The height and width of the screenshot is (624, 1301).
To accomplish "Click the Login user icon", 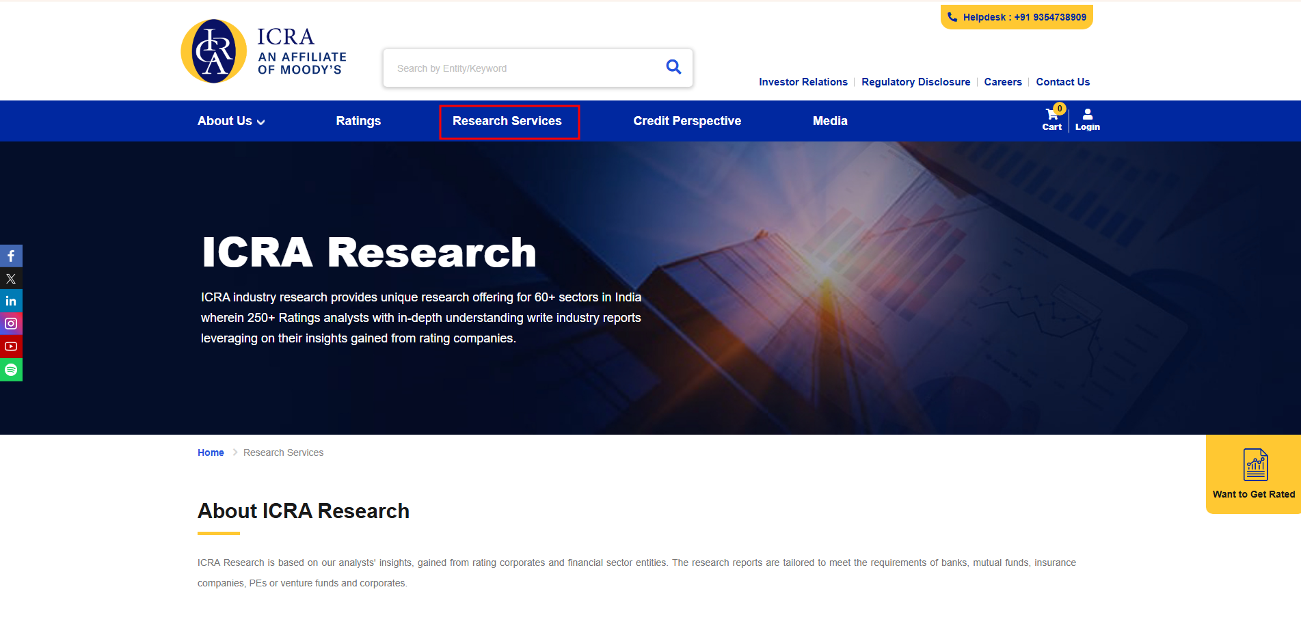I will 1087,119.
